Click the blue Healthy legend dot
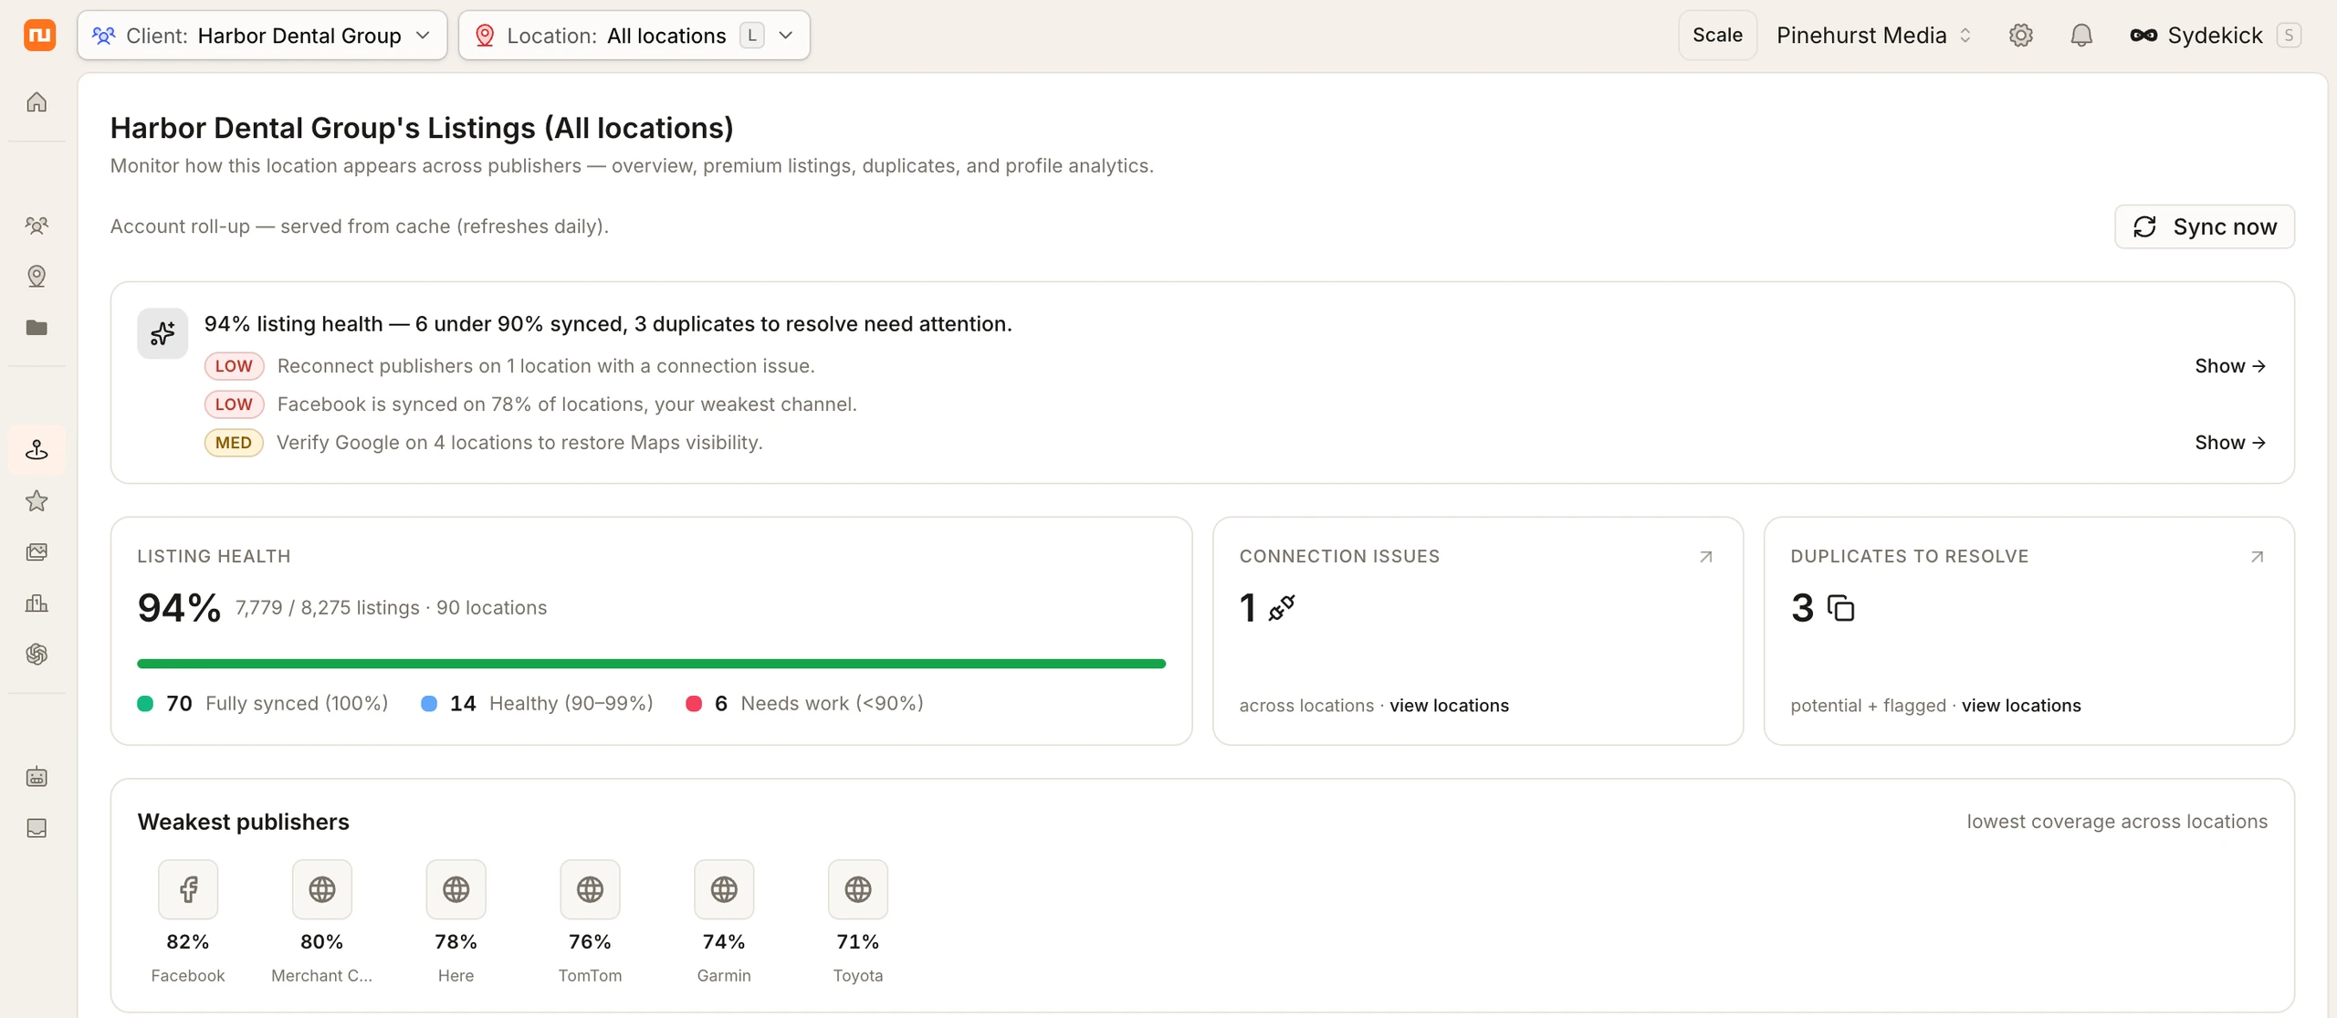This screenshot has height=1018, width=2337. coord(429,704)
